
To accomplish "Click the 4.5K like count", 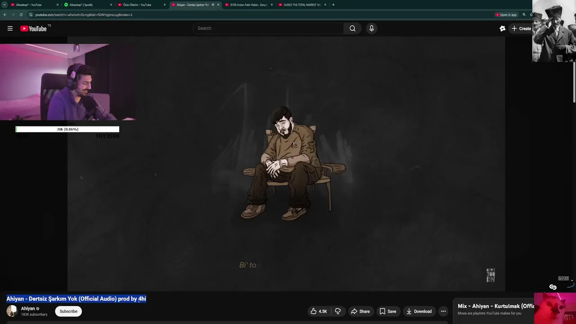I will [x=323, y=311].
